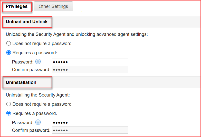Click 'Unloading the Security Agent' description text
The image size is (201, 137).
pyautogui.click(x=77, y=34)
